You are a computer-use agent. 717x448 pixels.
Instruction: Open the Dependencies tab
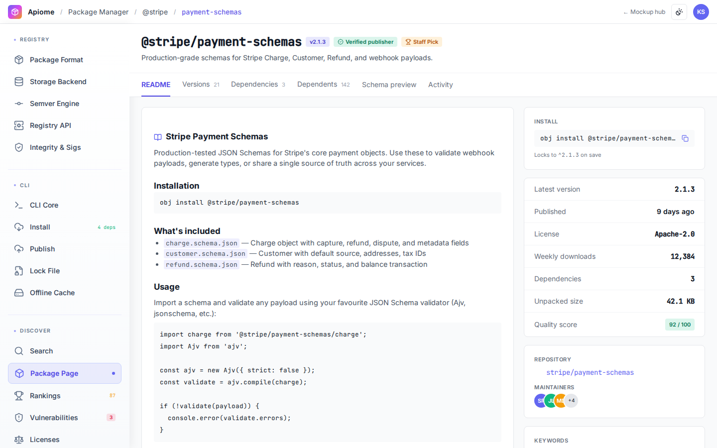(258, 85)
